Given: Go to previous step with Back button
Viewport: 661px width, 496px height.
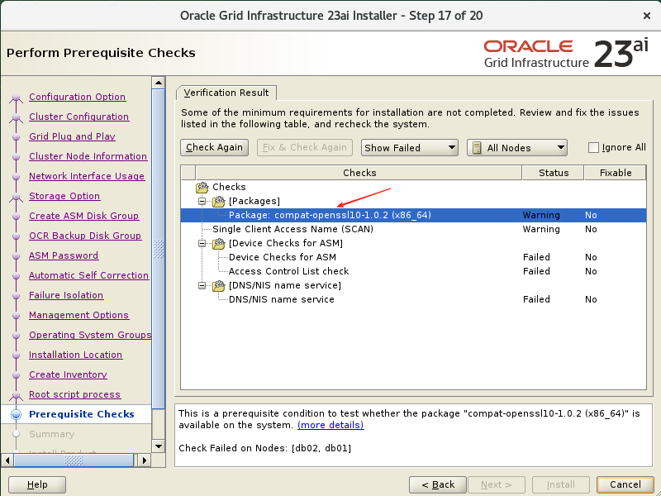Looking at the screenshot, I should coord(438,484).
